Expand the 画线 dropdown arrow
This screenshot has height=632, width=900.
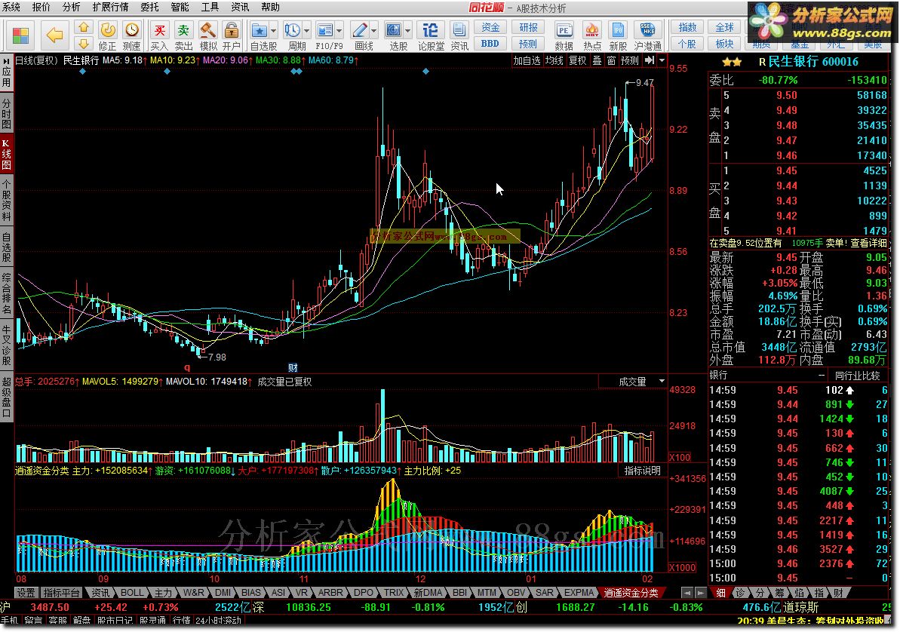pos(374,30)
